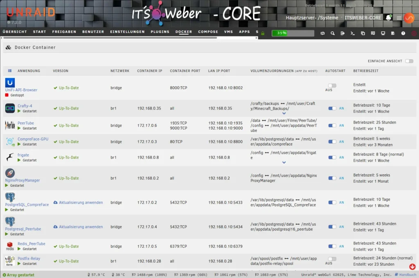419x278 pixels.
Task: Open the terminal icon in toolbar
Action: tap(352, 33)
